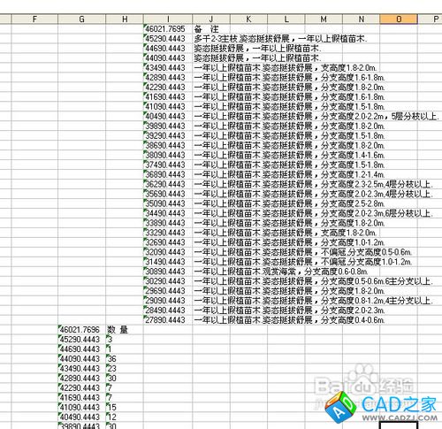442x429 pixels.
Task: Click cell 30290.4443 in column I
Action: tap(168, 281)
